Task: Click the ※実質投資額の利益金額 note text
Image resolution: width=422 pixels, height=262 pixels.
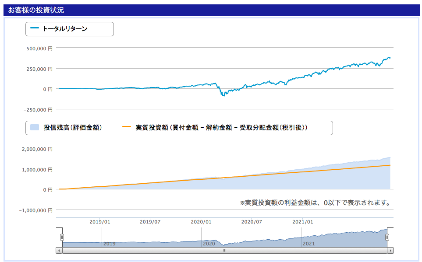Action: [315, 203]
